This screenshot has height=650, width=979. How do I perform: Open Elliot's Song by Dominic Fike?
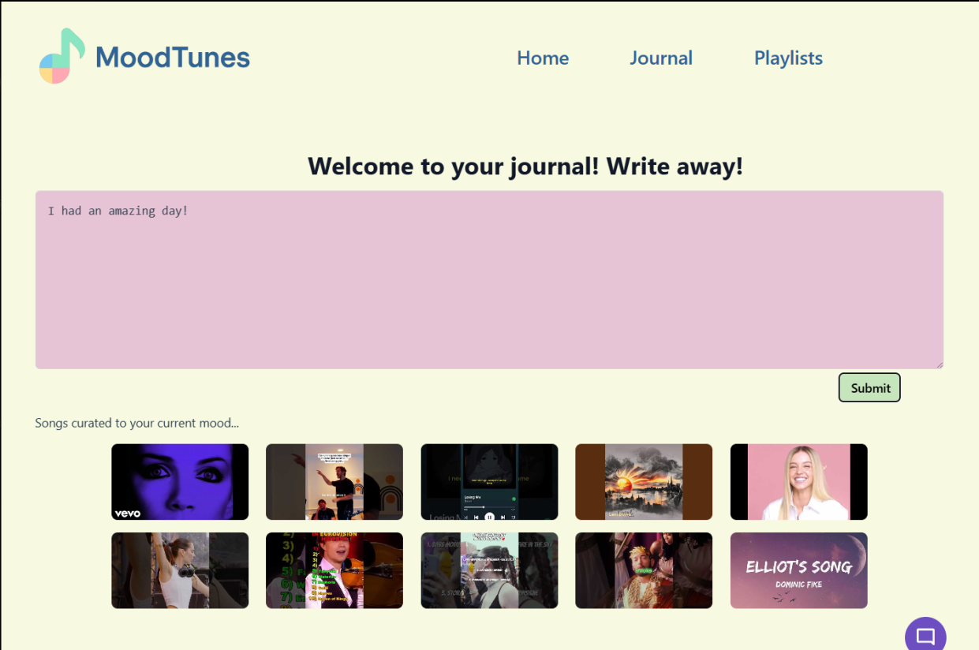[798, 570]
